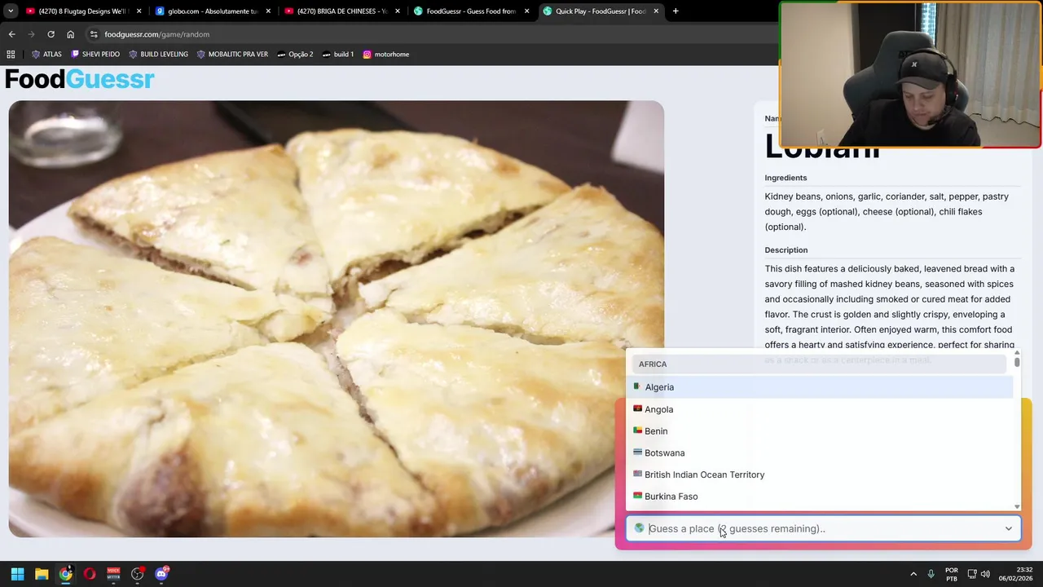View site information icon in address bar
The width and height of the screenshot is (1043, 587).
94,34
